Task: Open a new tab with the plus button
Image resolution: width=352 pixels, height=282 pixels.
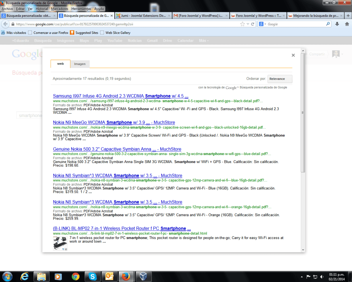Action: coord(348,15)
